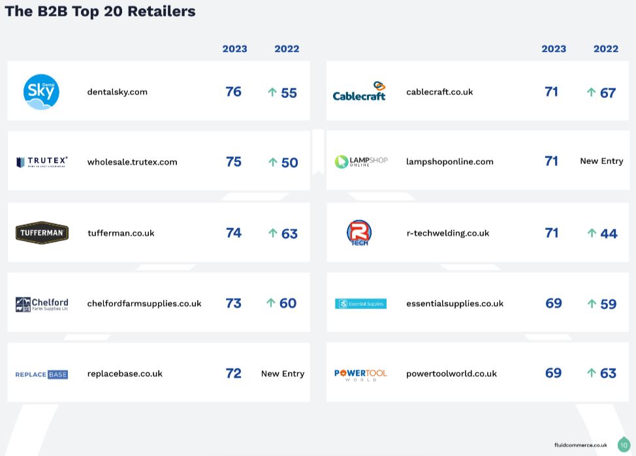Click the up arrow in wholesale.trutex.com row

tap(273, 162)
